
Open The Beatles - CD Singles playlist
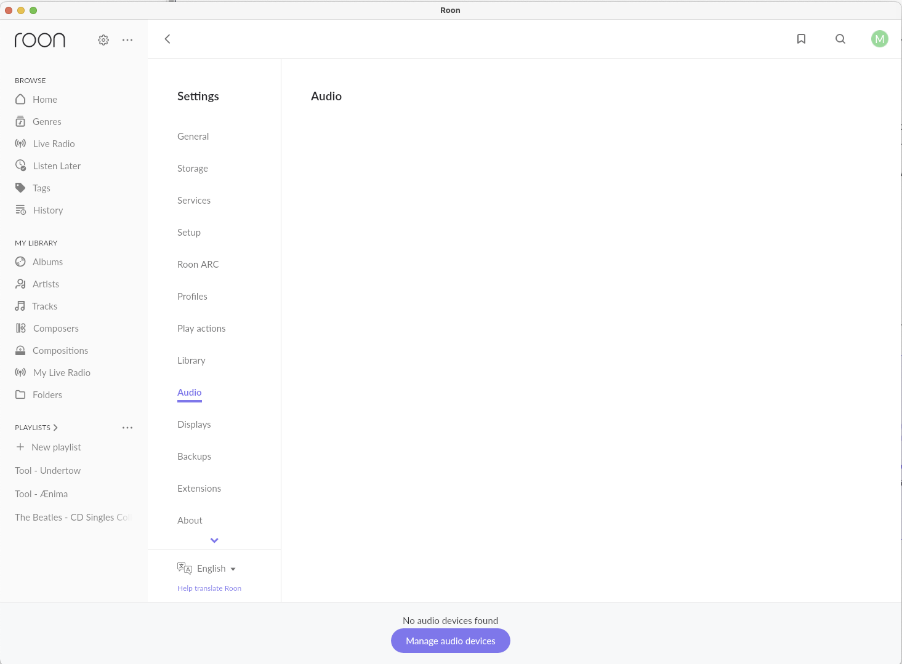click(x=73, y=518)
